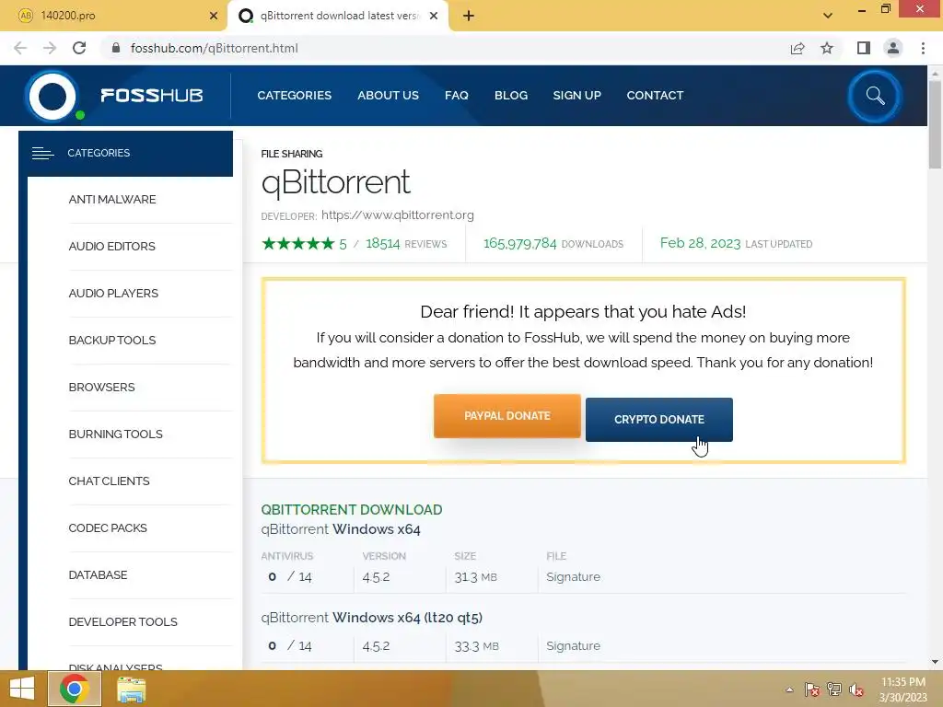Open Signature for the lt20 qt5 row
The width and height of the screenshot is (943, 707).
pyautogui.click(x=573, y=645)
